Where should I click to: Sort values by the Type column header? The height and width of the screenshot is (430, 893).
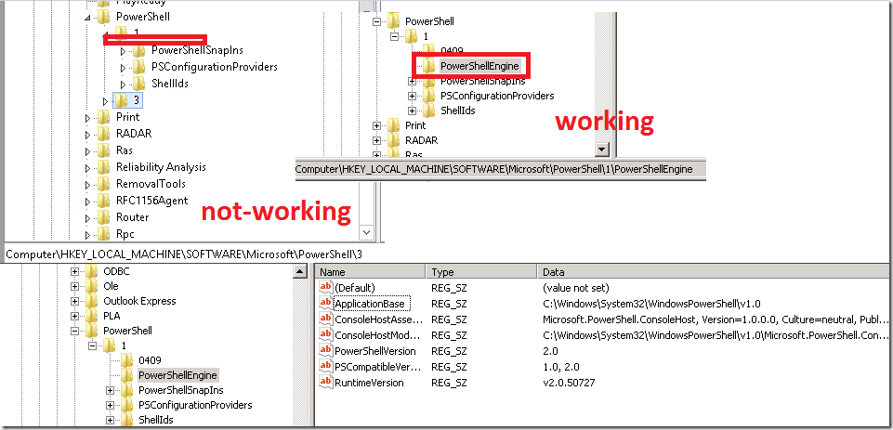click(481, 272)
